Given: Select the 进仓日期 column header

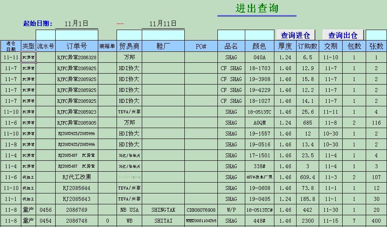Looking at the screenshot, I should click(10, 46).
